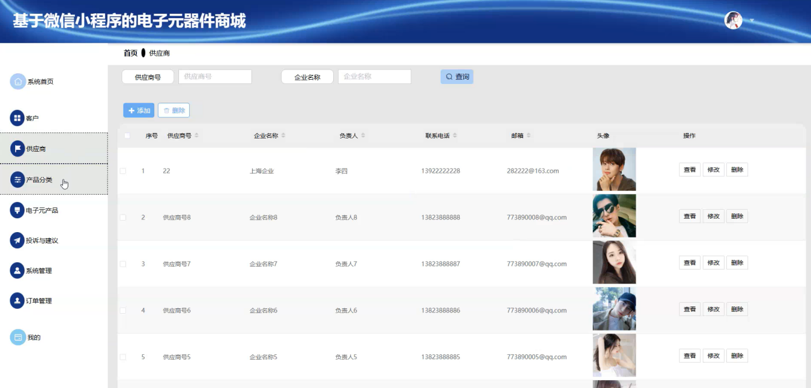
Task: Open avatar thumbnail of 负责人5 row
Action: tap(614, 356)
